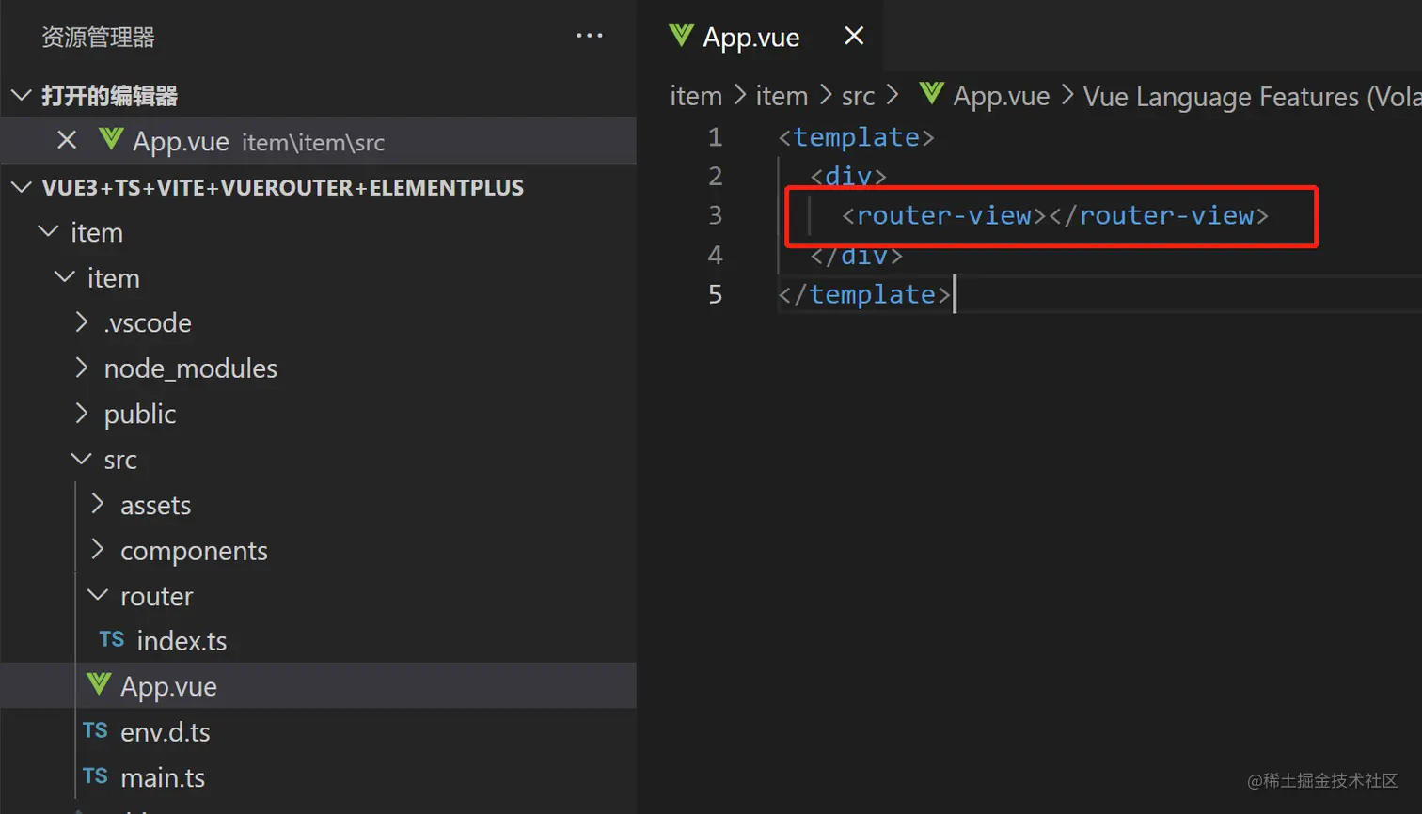Collapse the VUE3+TS+VITE+VUEROUTER+ELEMENTPLUS project root
Image resolution: width=1422 pixels, height=814 pixels.
[22, 187]
